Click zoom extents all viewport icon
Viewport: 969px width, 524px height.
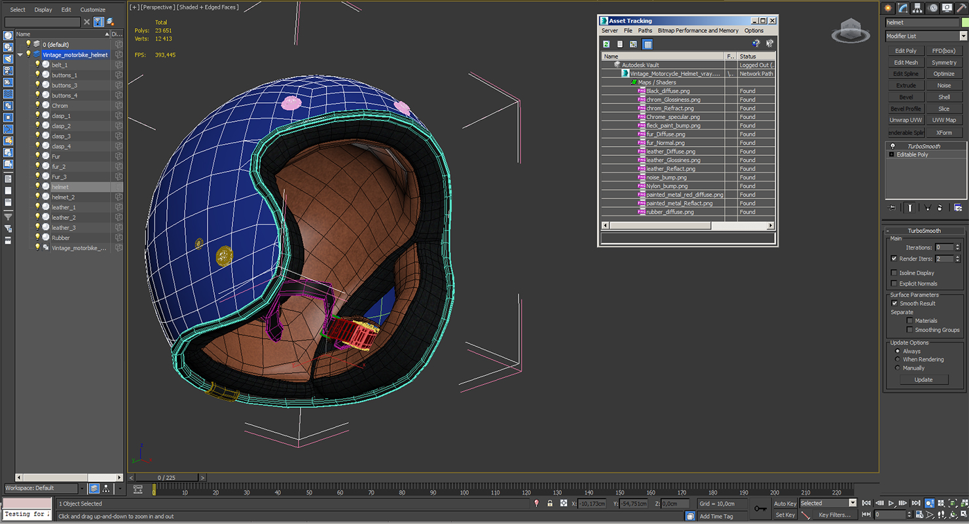pos(964,503)
